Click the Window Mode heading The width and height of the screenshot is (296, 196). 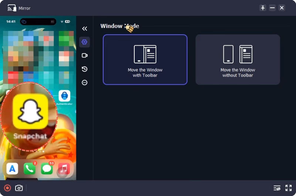(120, 26)
